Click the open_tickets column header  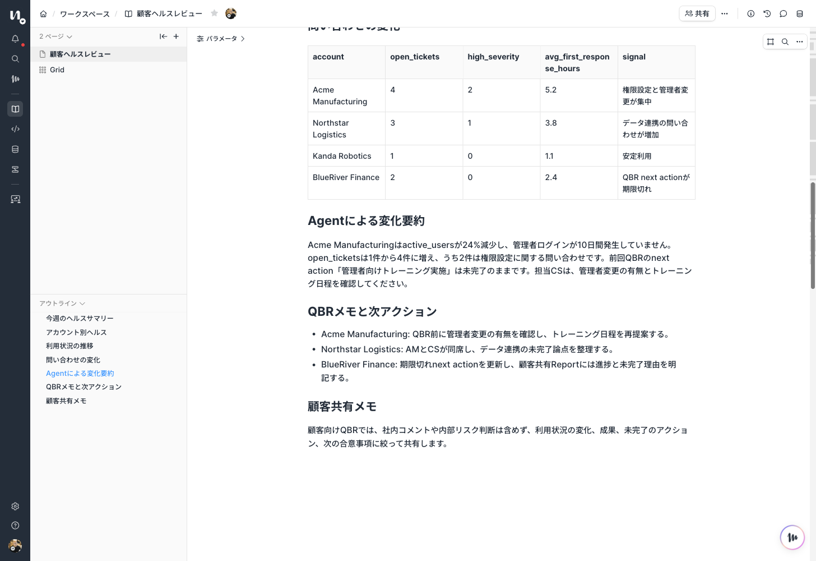424,62
